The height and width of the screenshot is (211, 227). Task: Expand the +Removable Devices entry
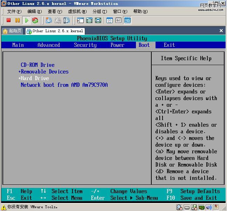43,71
